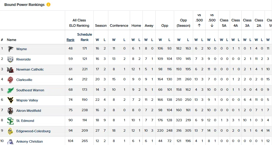Click the Akron-Westfield team logo

[x=10, y=111]
